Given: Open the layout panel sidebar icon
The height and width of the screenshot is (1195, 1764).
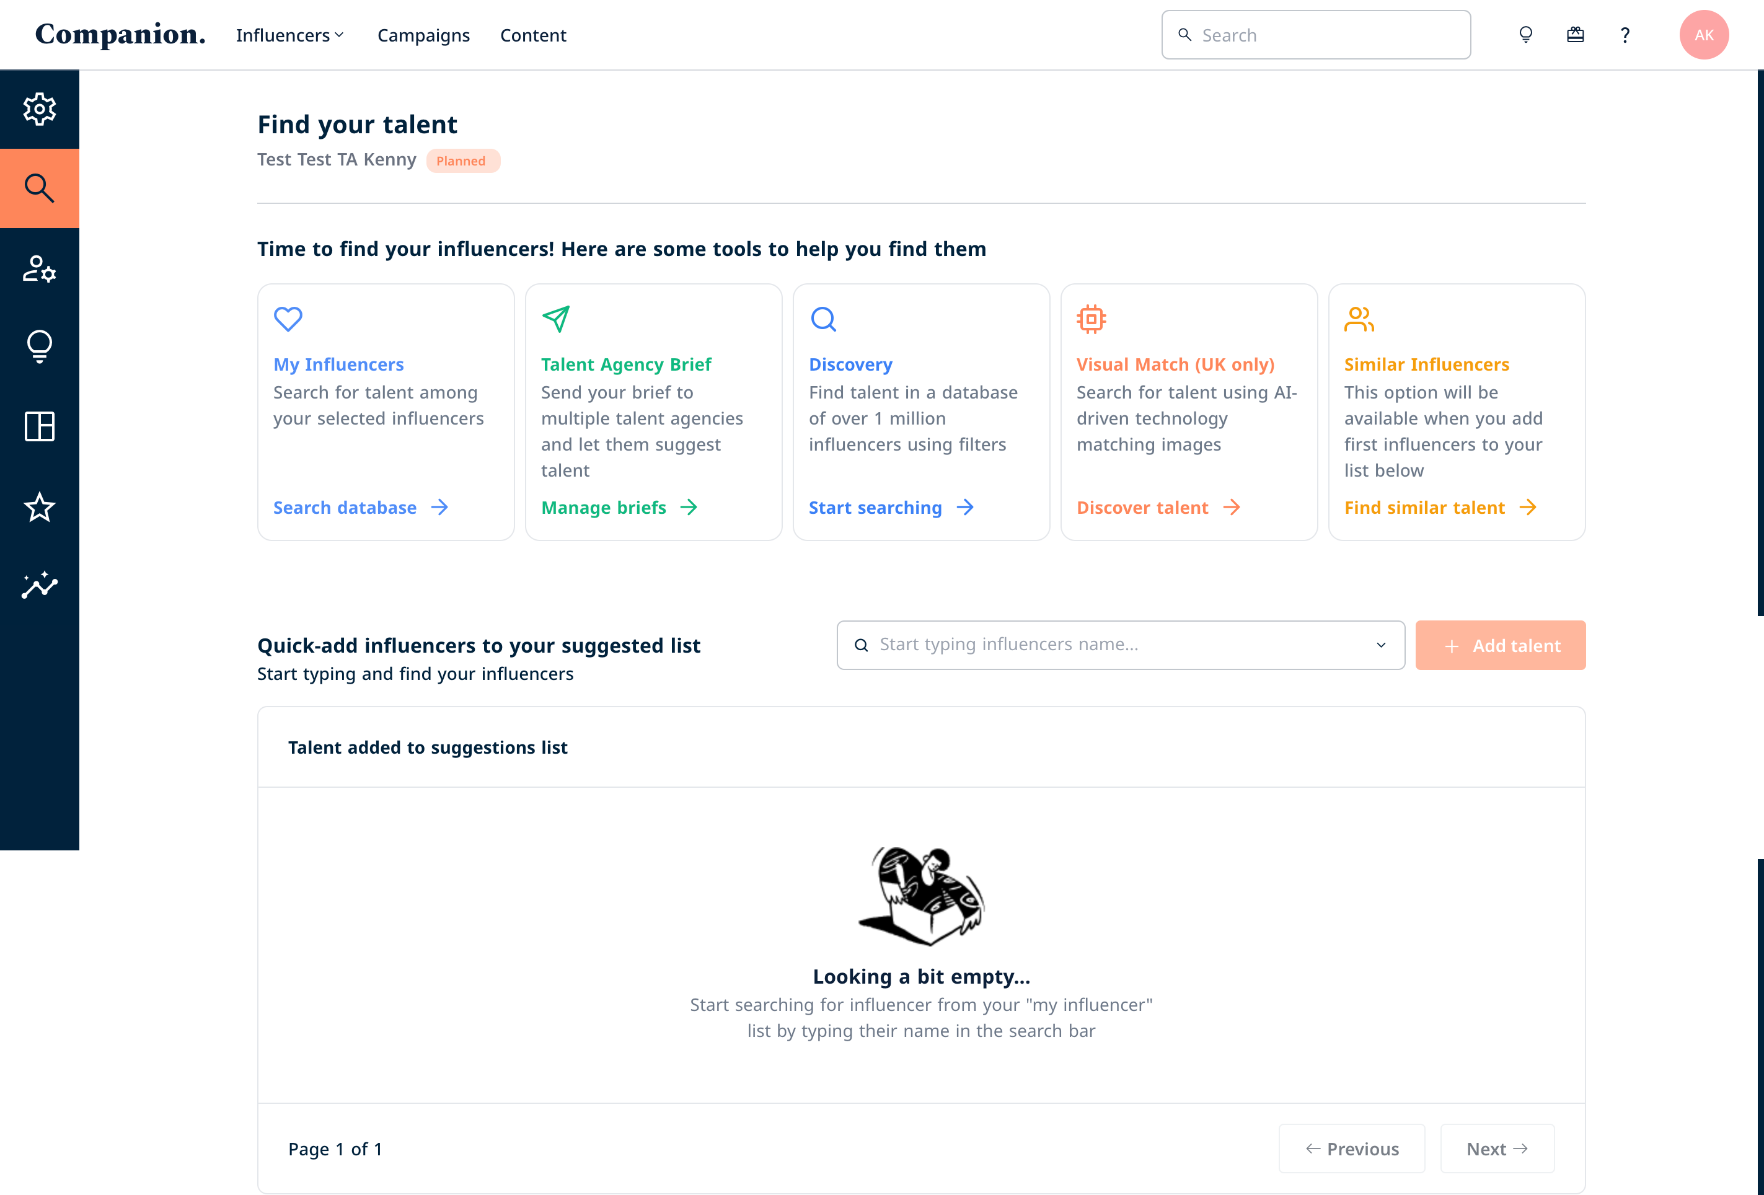Looking at the screenshot, I should click(40, 426).
